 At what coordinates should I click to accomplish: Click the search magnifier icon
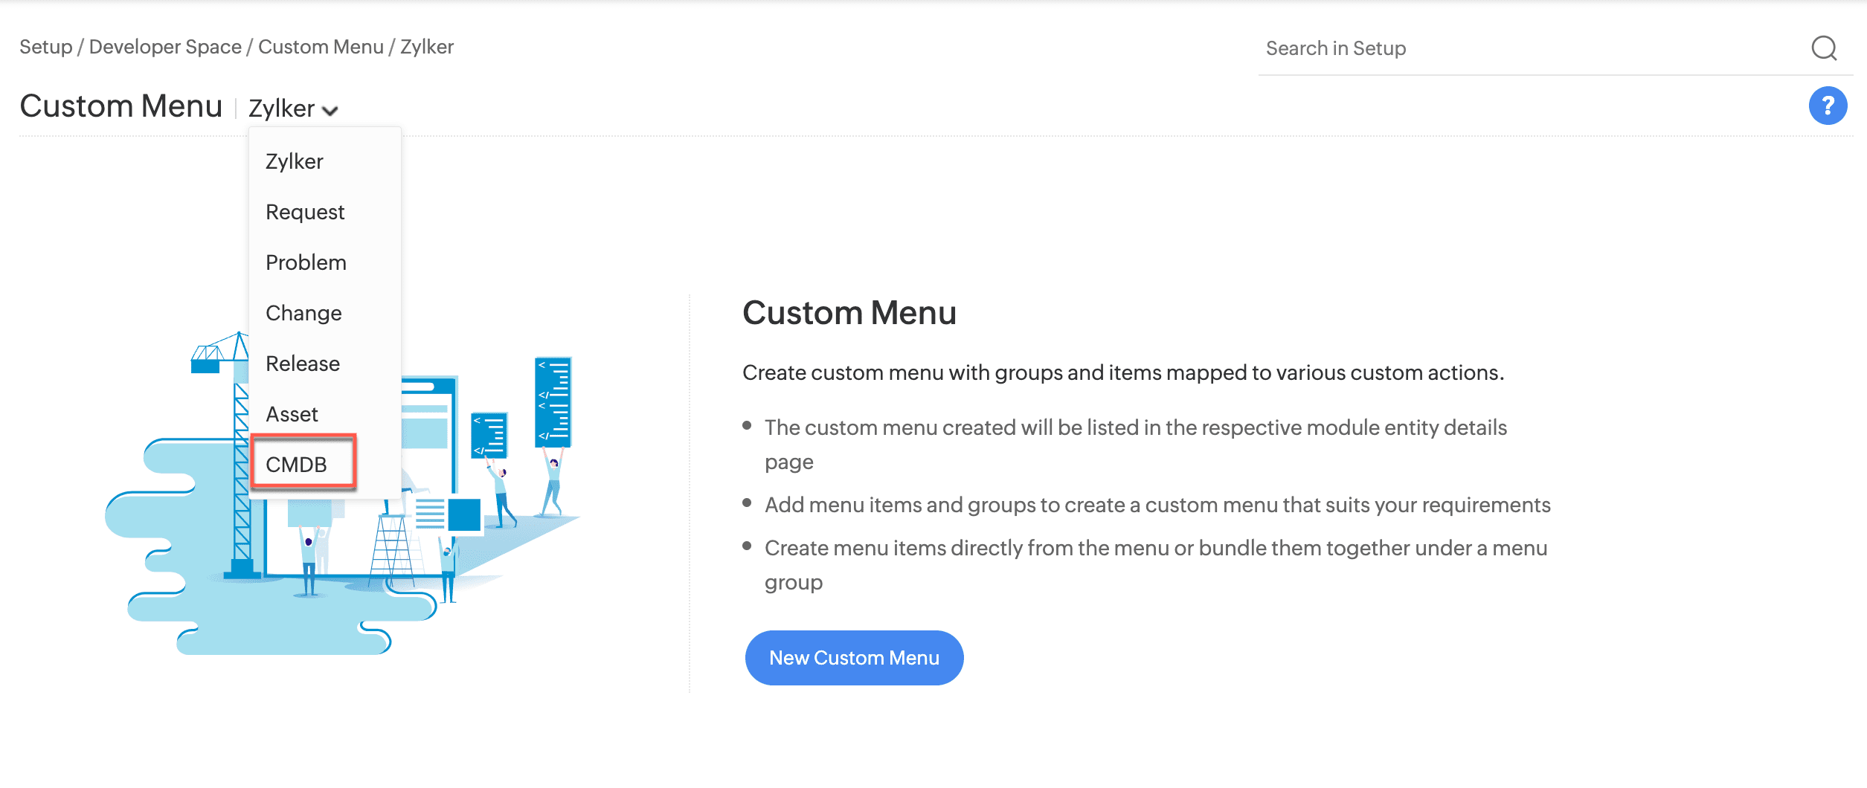[1824, 48]
